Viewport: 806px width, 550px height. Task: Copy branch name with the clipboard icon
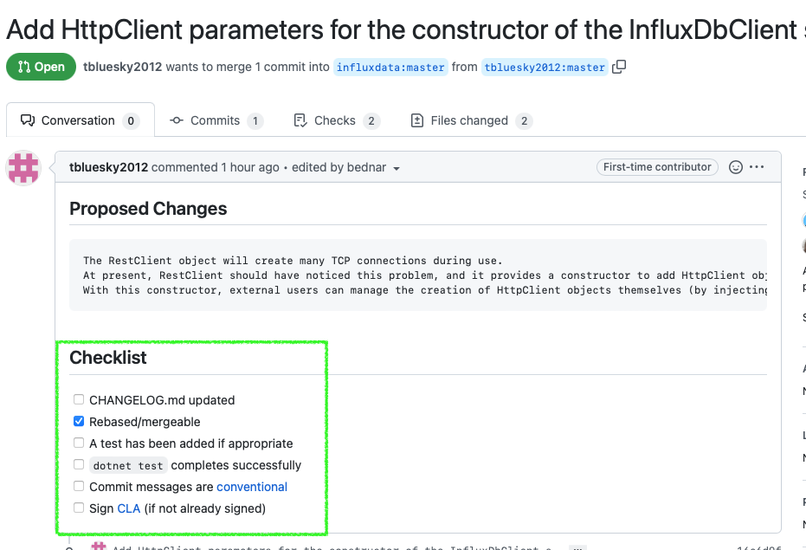tap(618, 66)
